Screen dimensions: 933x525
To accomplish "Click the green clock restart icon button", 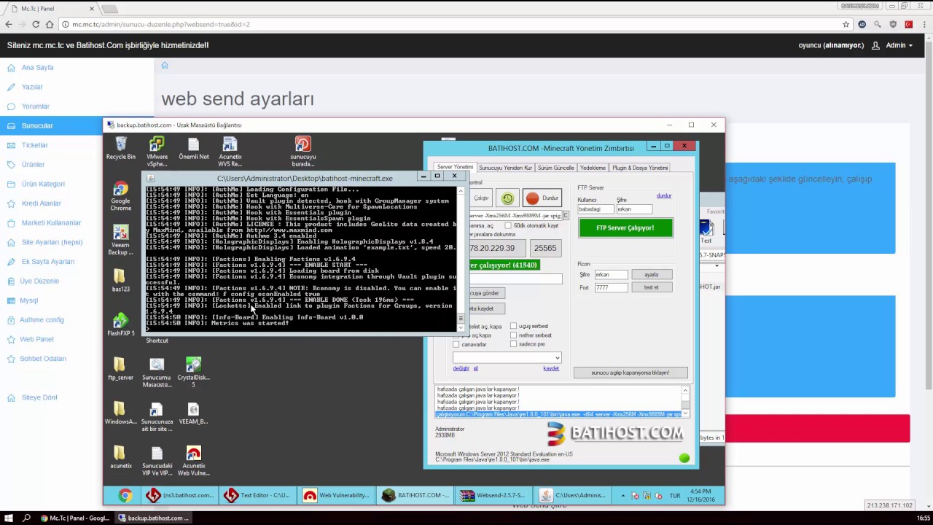I will tap(507, 198).
